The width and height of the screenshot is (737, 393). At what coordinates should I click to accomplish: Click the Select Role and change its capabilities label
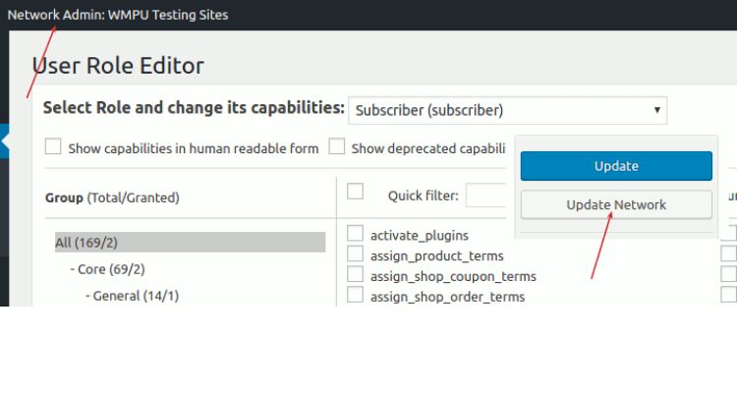click(194, 108)
